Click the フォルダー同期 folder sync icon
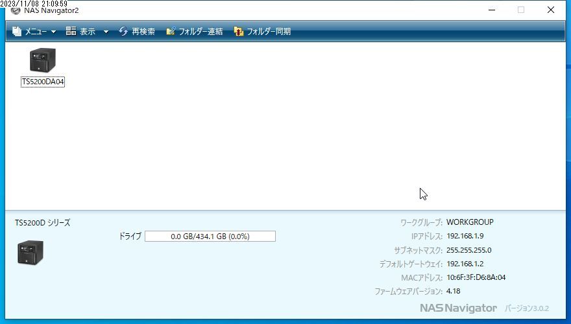 pyautogui.click(x=239, y=31)
